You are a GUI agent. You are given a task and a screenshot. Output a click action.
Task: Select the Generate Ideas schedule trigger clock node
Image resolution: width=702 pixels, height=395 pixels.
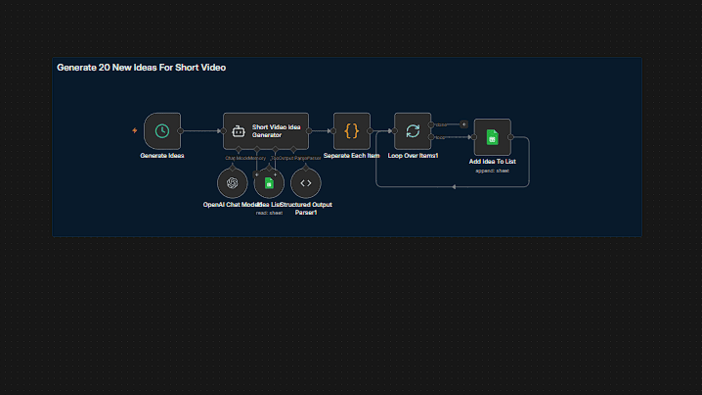(x=162, y=131)
